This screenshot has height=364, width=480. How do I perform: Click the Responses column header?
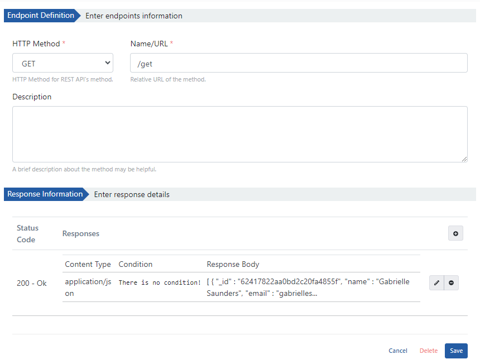click(x=81, y=233)
